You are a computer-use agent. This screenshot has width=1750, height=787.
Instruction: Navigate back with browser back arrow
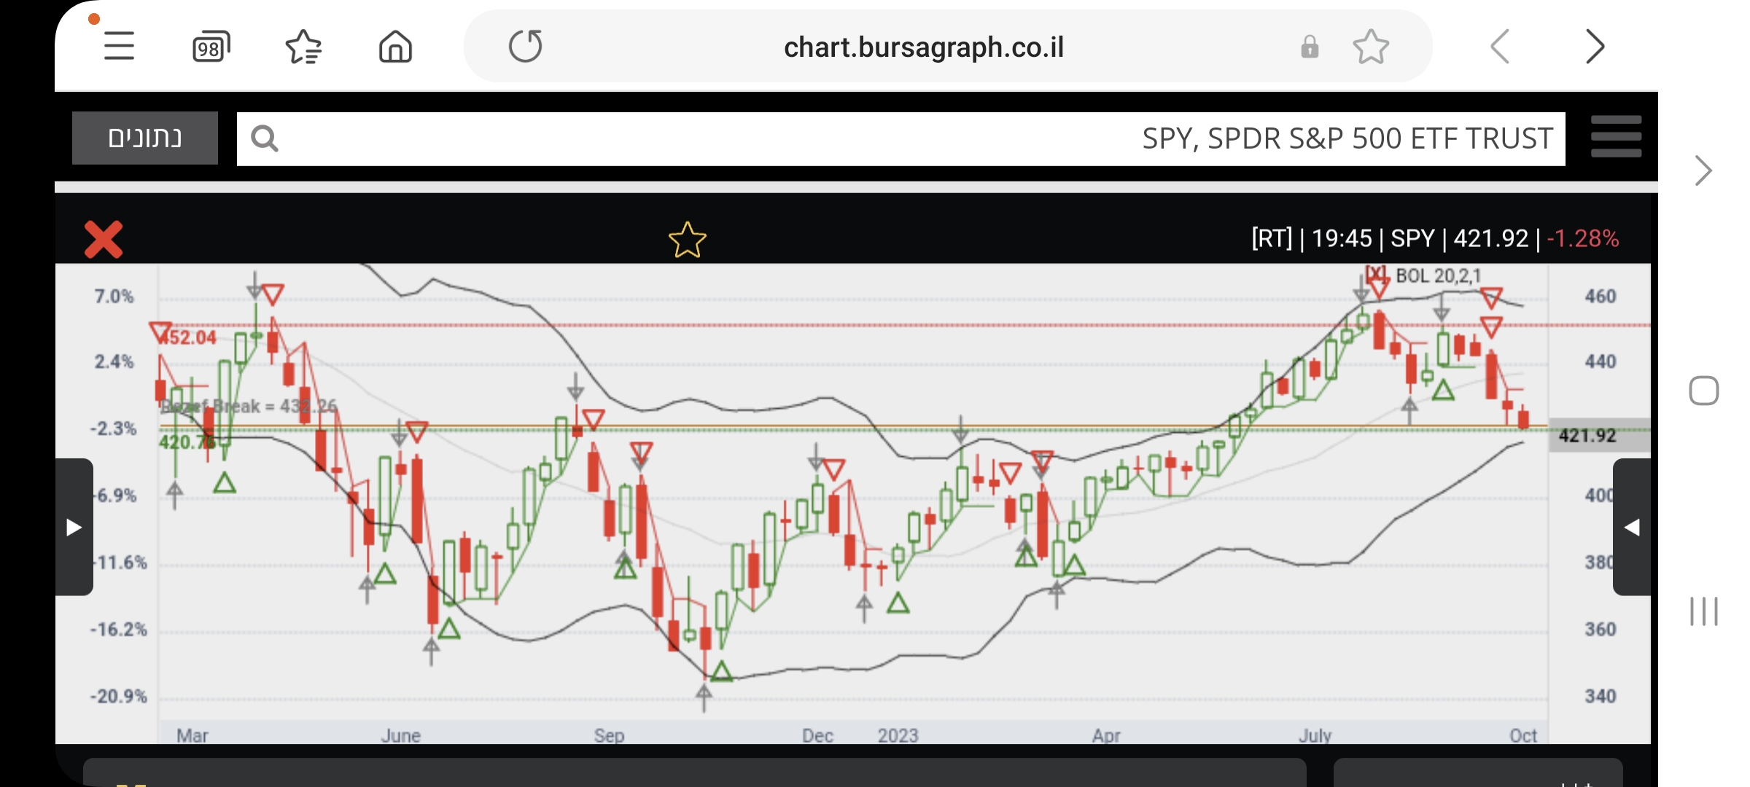[1500, 47]
